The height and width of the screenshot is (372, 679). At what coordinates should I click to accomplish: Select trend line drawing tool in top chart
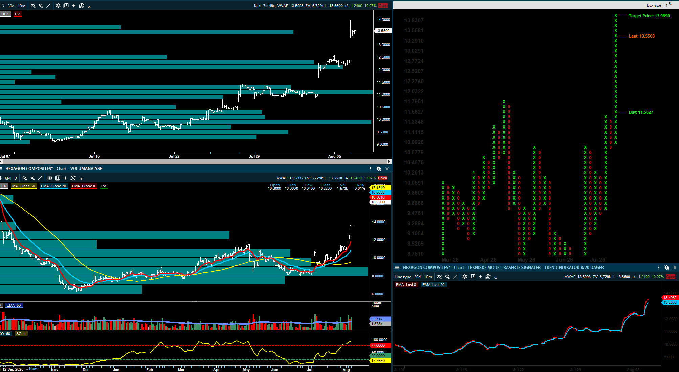point(48,6)
